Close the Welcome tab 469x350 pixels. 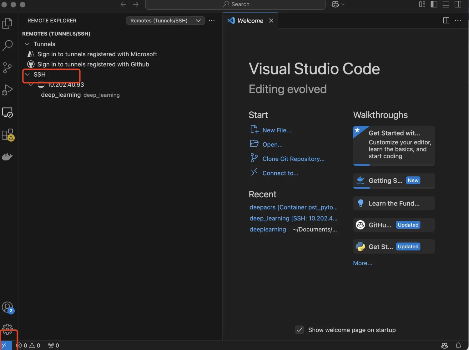(x=271, y=20)
